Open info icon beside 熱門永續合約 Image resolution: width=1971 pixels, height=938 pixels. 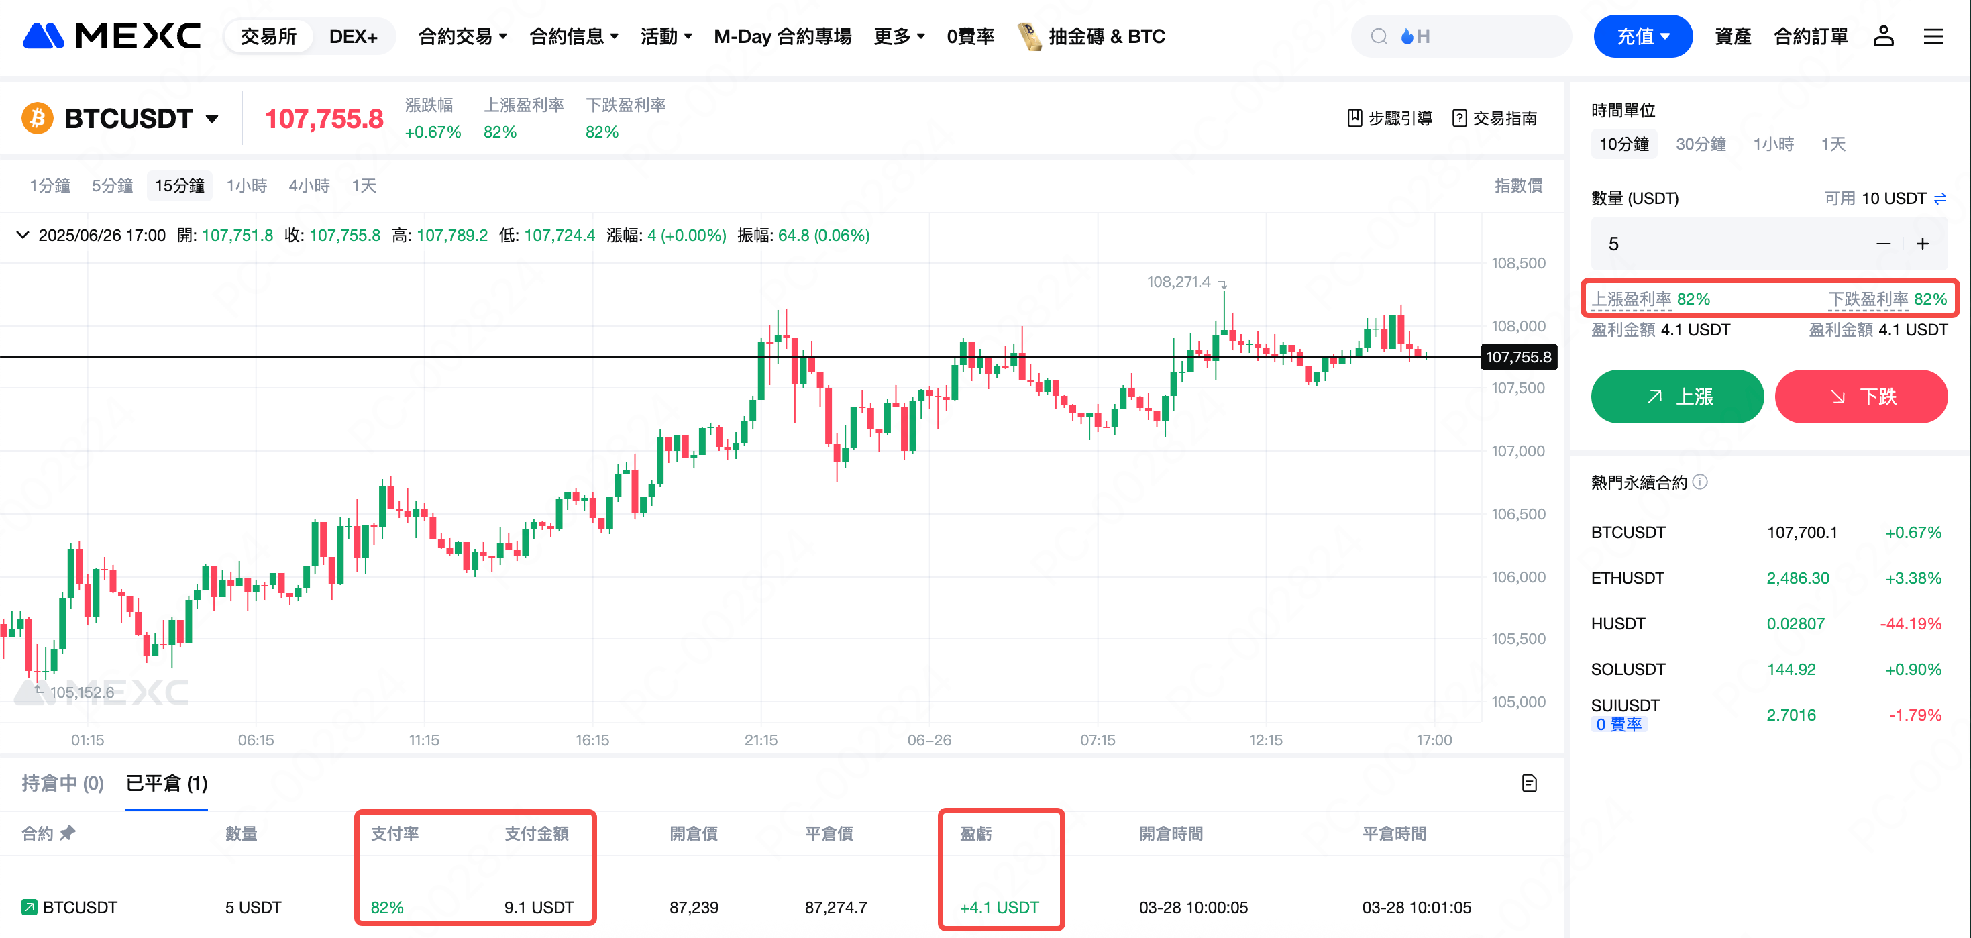(x=1699, y=481)
